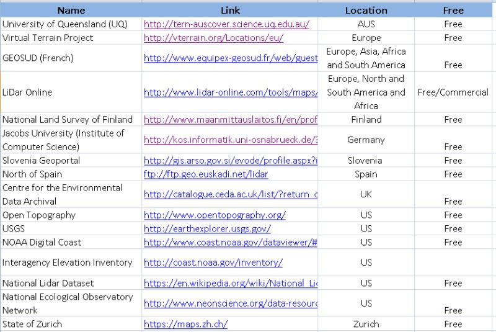The image size is (496, 332).
Task: Open the ftp.geo.euskadi.net lidar link
Action: pyautogui.click(x=206, y=174)
